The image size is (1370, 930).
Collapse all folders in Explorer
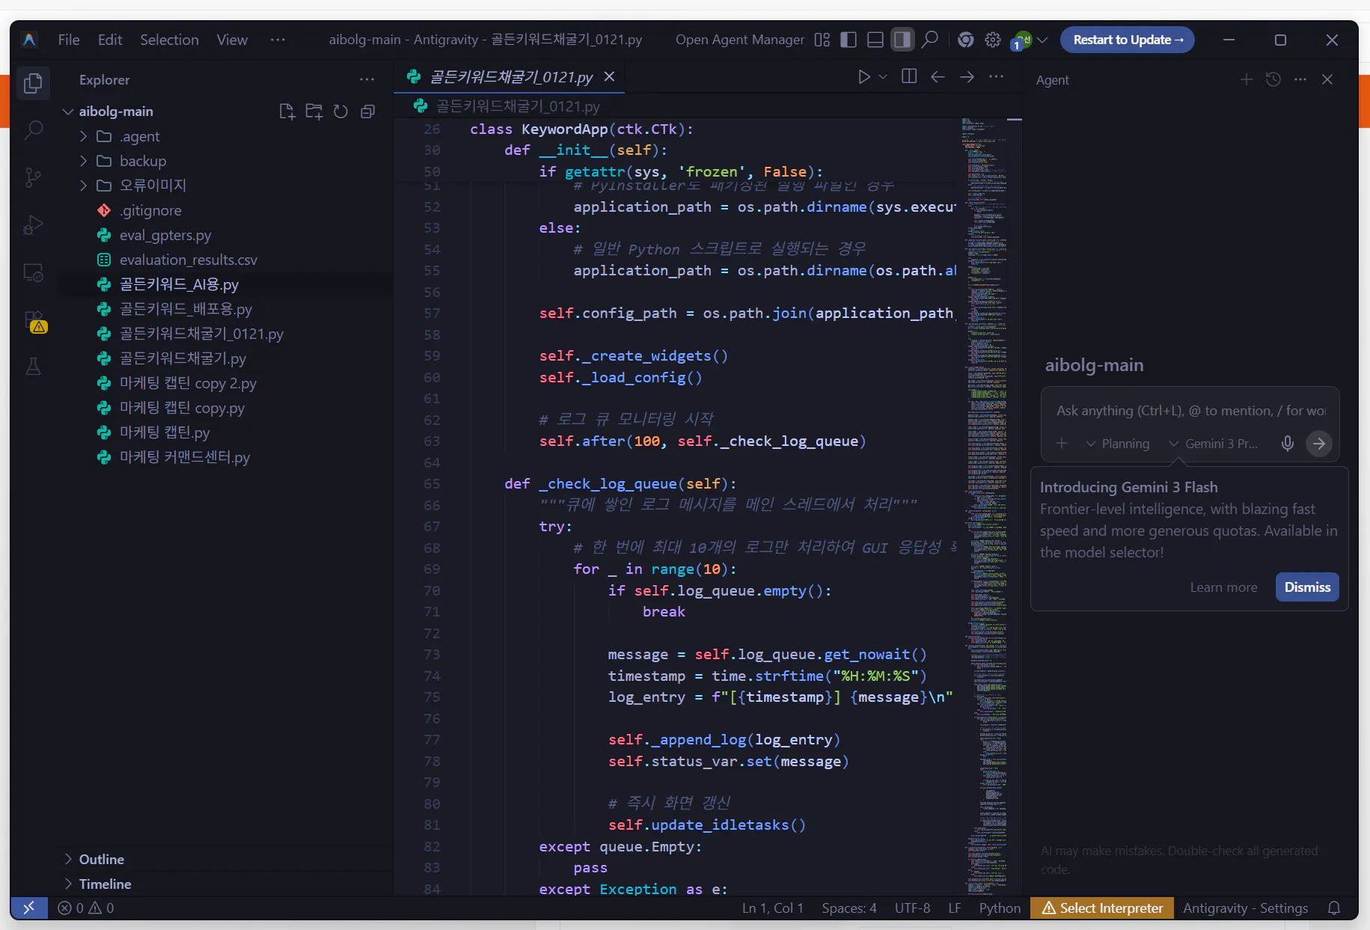click(367, 111)
